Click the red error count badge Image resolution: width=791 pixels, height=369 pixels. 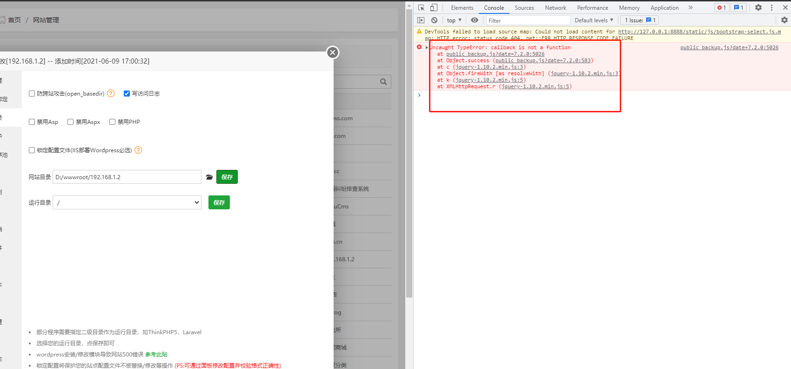coord(722,7)
